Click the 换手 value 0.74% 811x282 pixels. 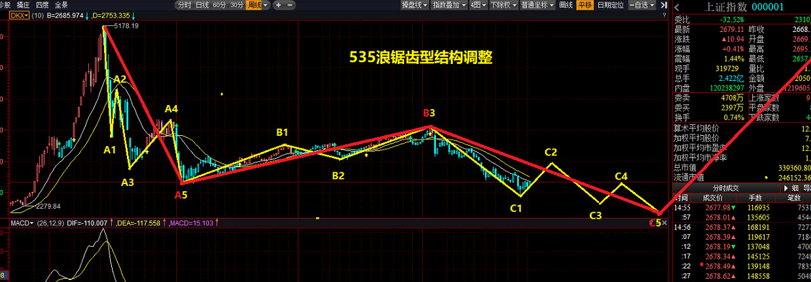click(x=734, y=117)
